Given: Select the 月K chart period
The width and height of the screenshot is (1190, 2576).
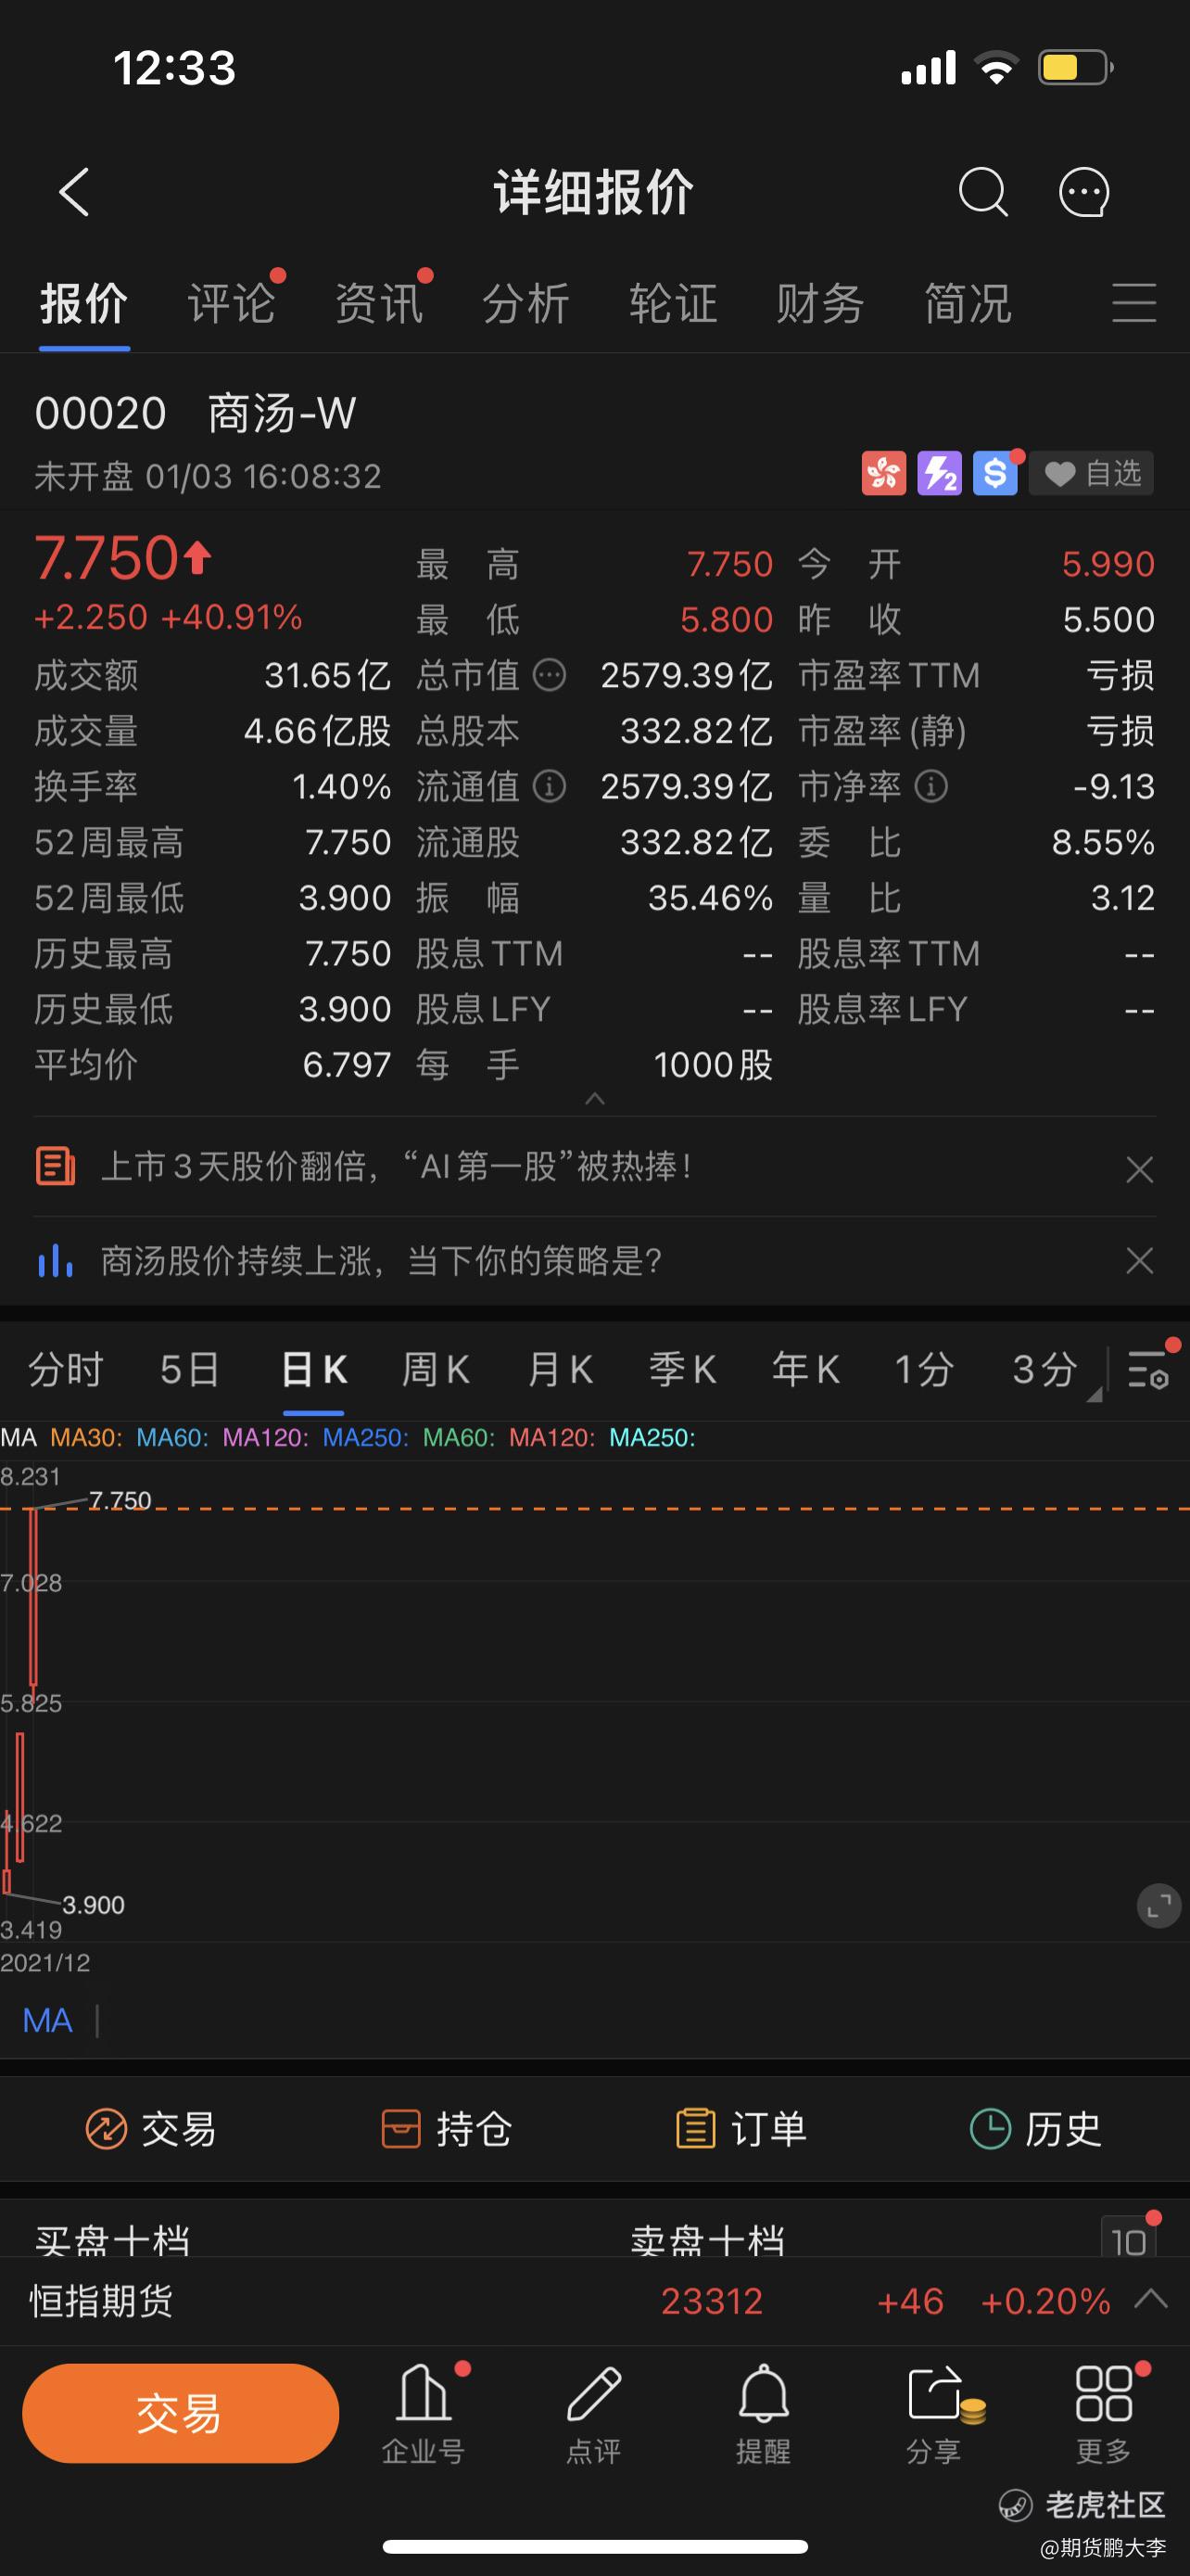Looking at the screenshot, I should coord(560,1369).
